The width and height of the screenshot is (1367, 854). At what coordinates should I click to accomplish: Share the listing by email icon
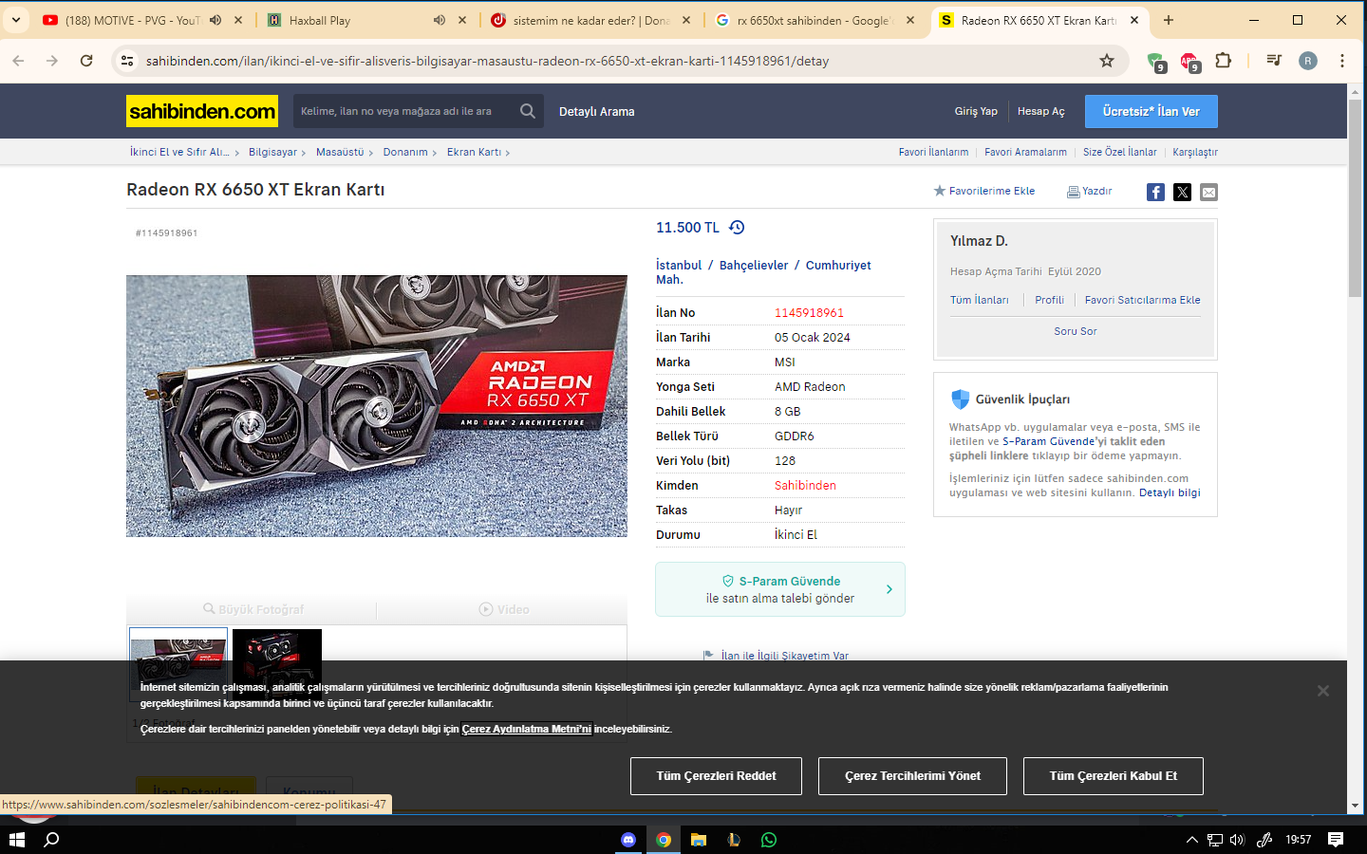1208,192
